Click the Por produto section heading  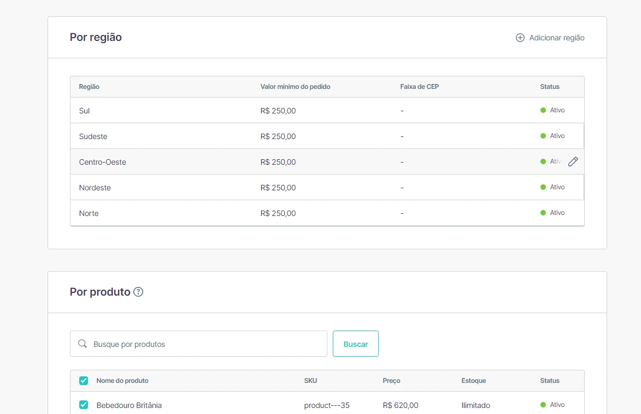[x=100, y=292]
